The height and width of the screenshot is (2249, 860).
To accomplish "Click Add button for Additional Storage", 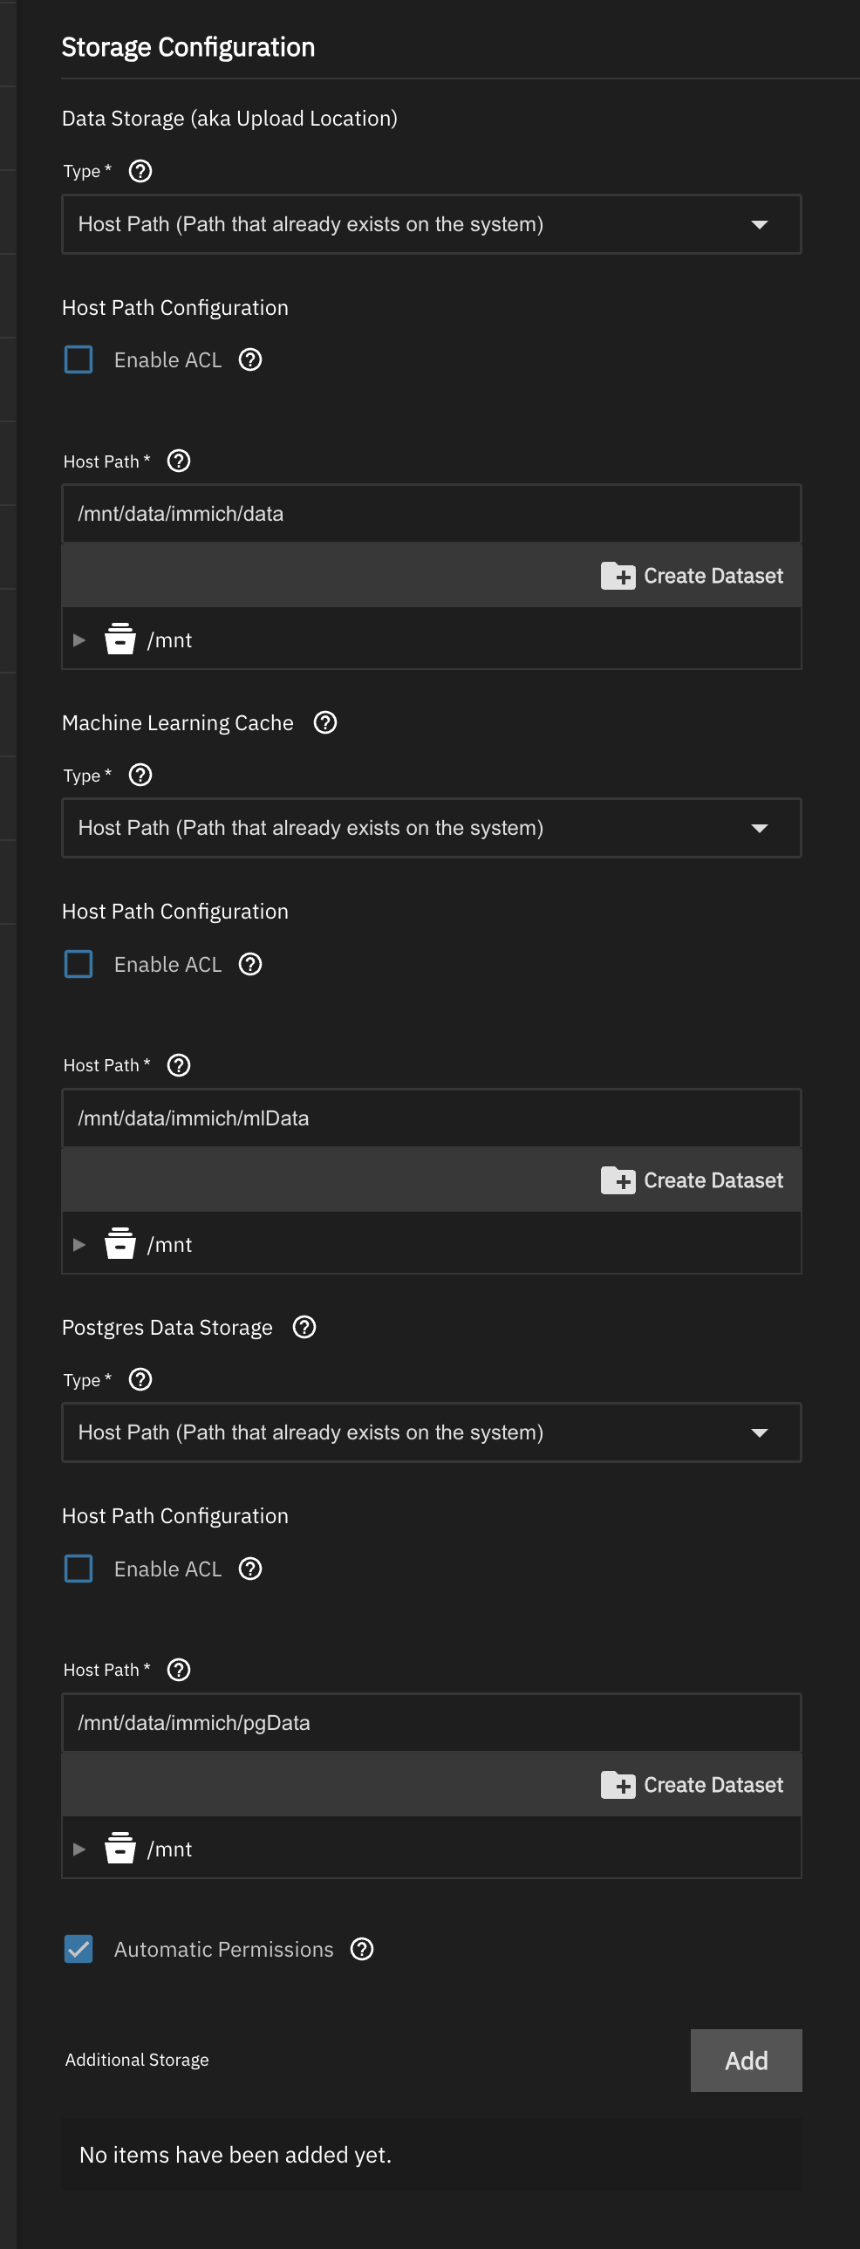I will pyautogui.click(x=746, y=2061).
